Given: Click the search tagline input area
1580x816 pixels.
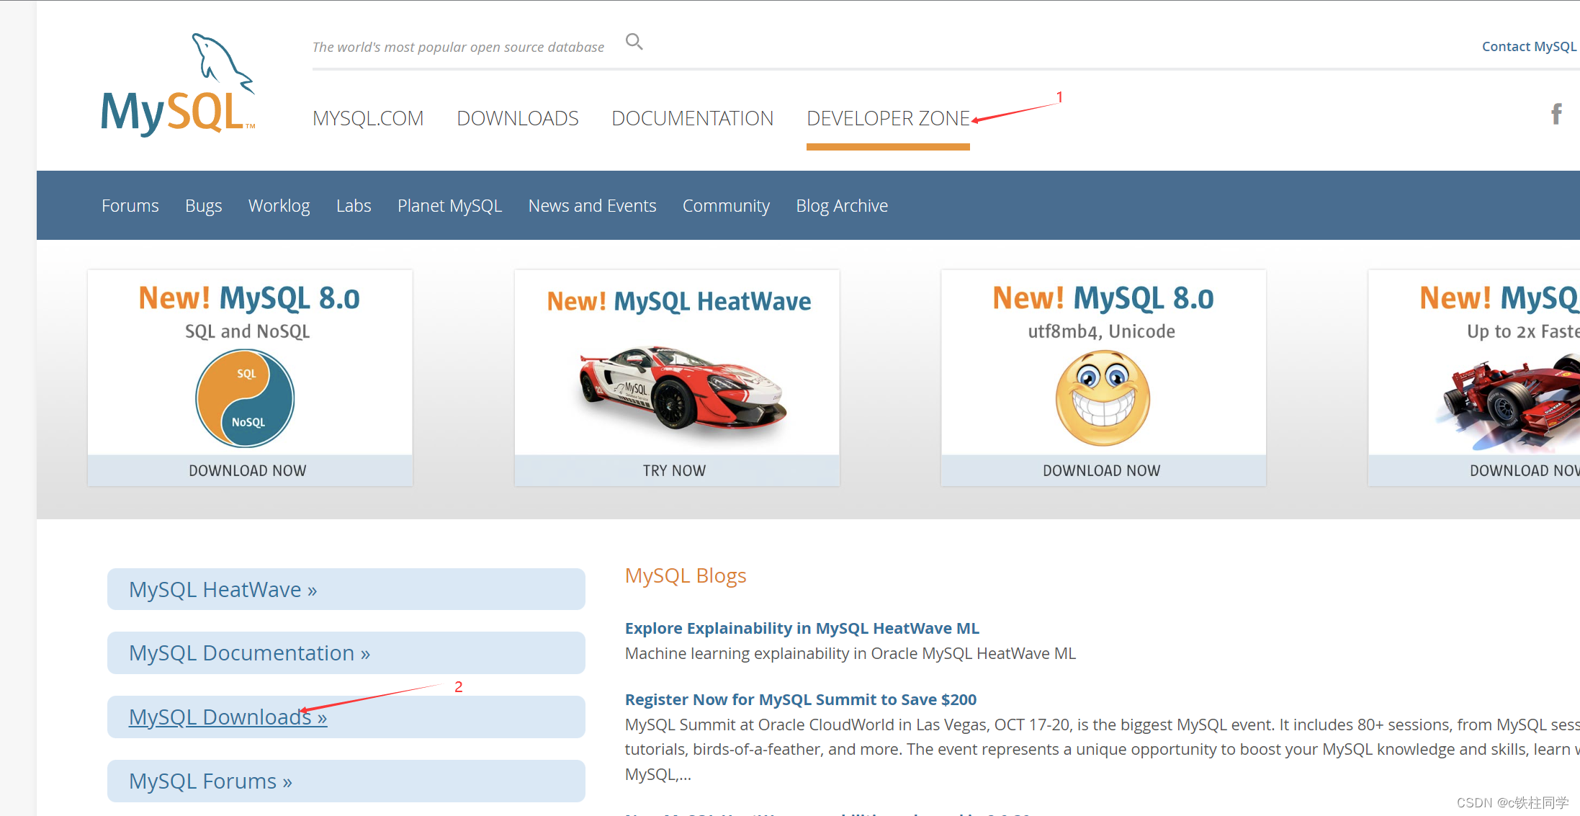Looking at the screenshot, I should click(459, 47).
